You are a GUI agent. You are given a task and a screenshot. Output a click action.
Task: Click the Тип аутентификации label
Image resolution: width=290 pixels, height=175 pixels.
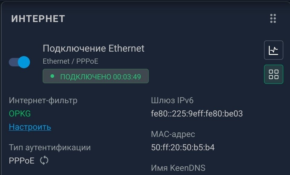coord(50,148)
